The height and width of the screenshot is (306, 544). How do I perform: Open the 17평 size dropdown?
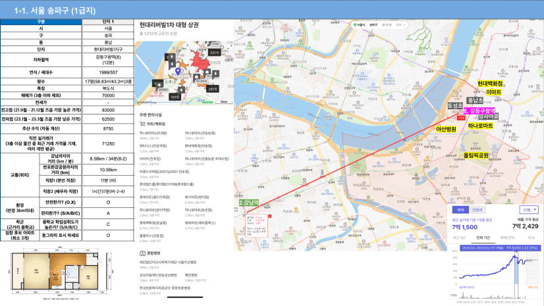[x=529, y=210]
